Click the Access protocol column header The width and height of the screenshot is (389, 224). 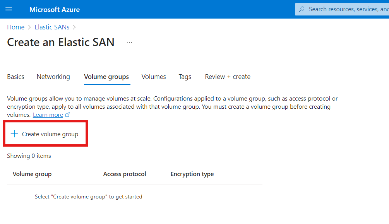125,174
